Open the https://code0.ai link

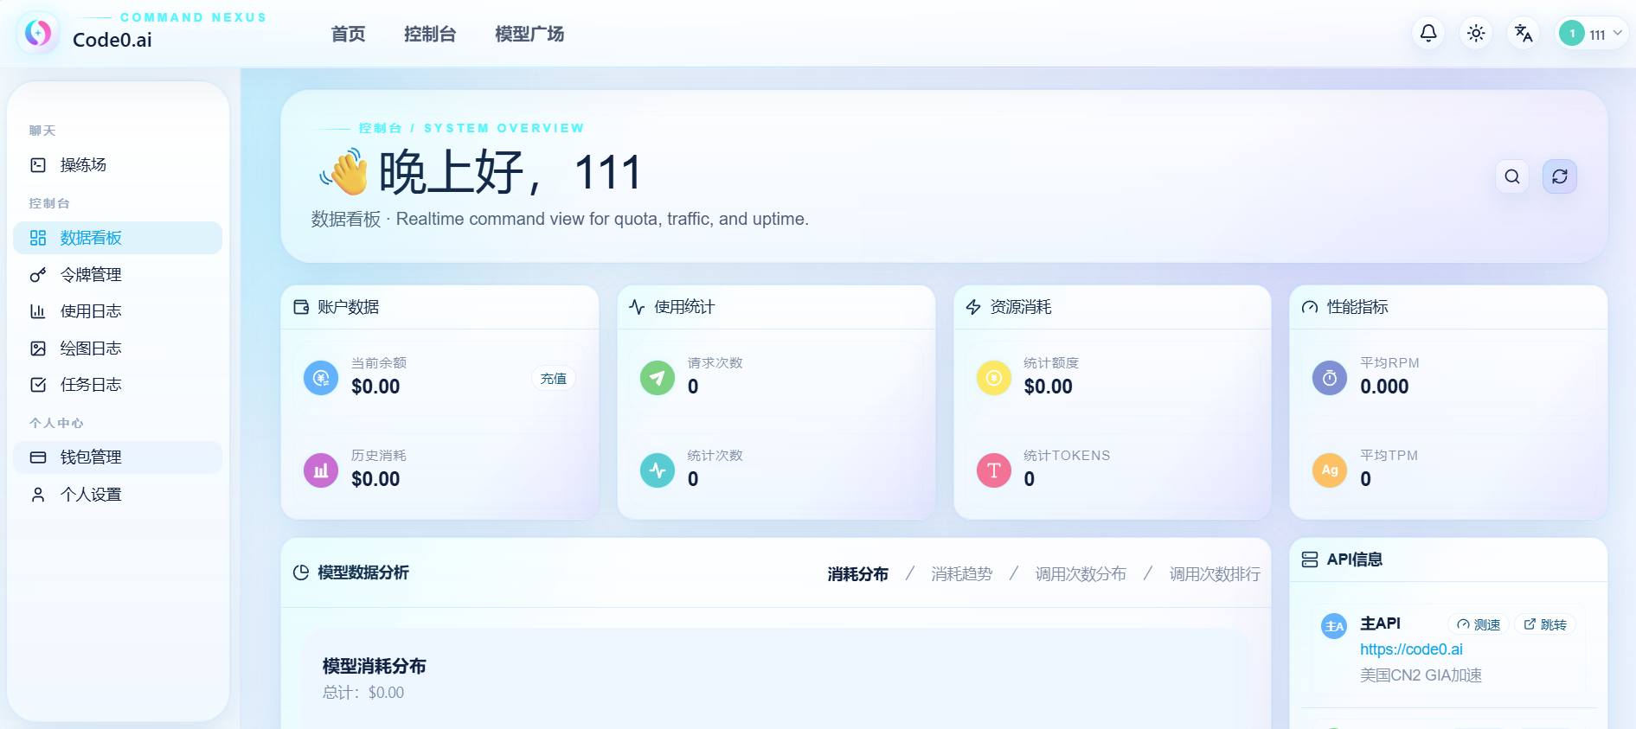tap(1411, 649)
